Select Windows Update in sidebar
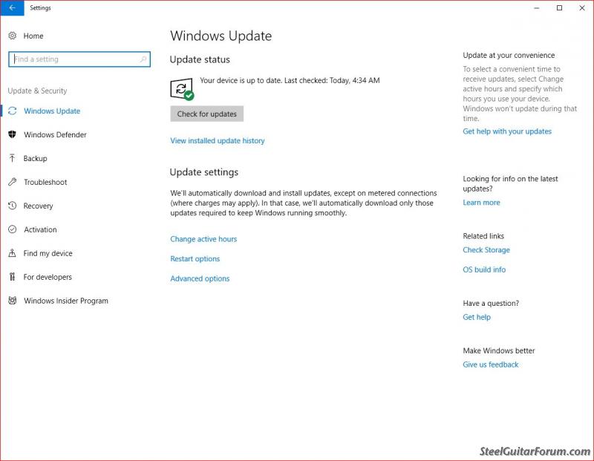 (52, 111)
